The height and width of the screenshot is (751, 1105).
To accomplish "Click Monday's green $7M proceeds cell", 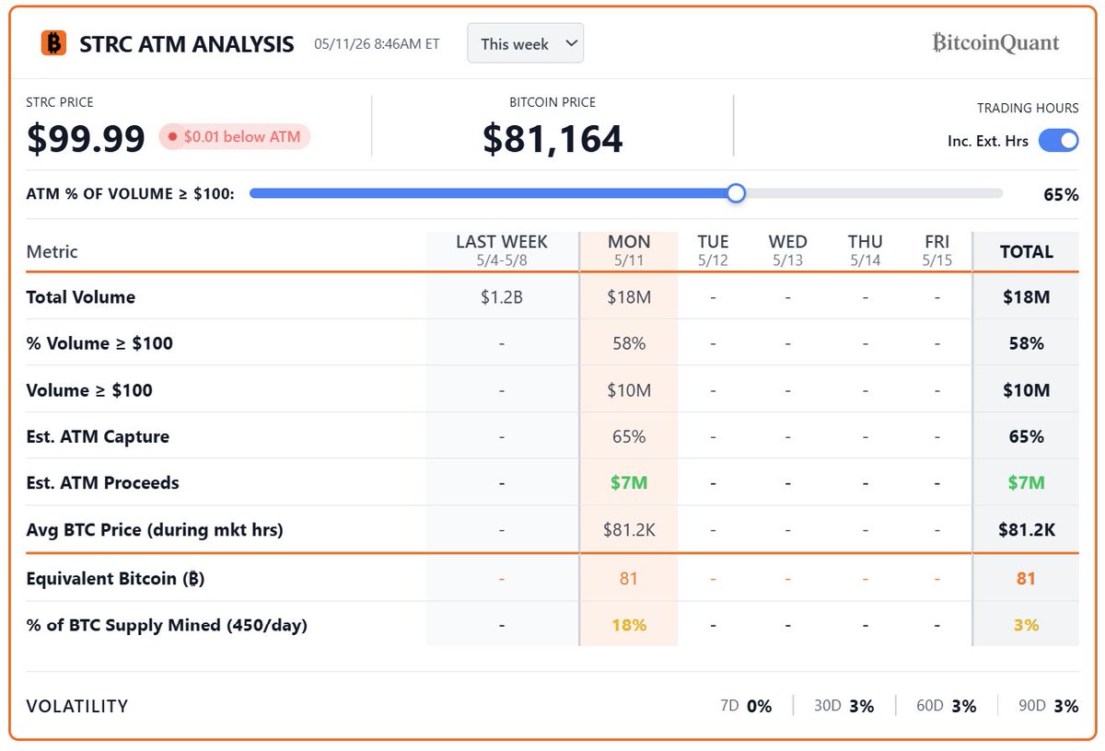I will tap(629, 482).
